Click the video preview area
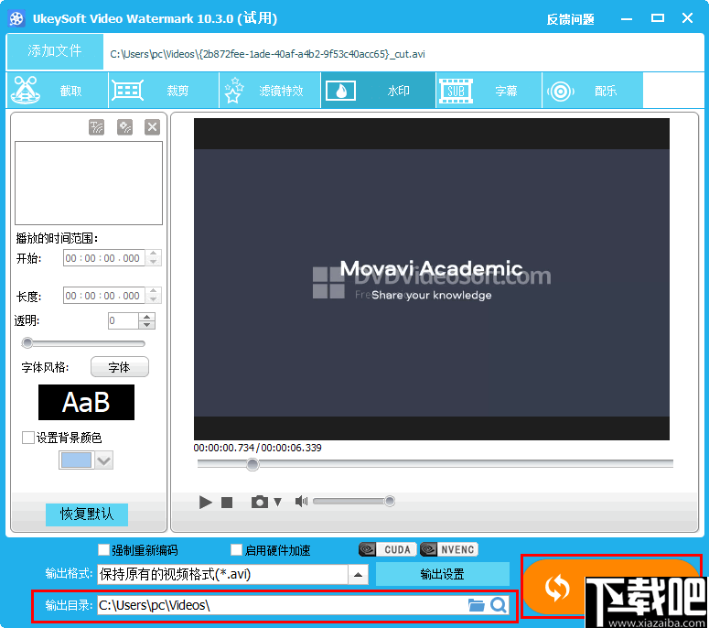Viewport: 709px width, 628px height. 432,278
